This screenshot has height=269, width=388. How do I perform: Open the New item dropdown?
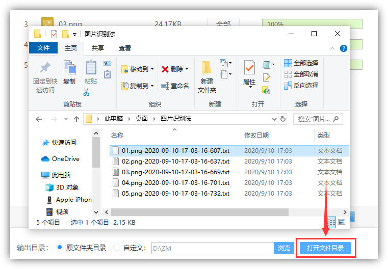(x=225, y=63)
